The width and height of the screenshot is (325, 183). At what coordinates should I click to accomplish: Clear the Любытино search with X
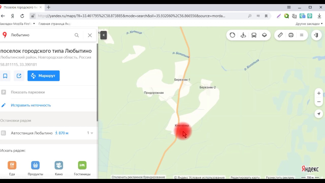[90, 35]
